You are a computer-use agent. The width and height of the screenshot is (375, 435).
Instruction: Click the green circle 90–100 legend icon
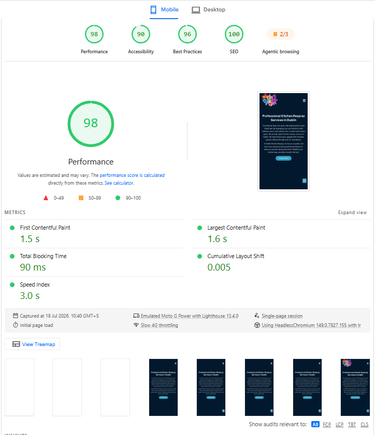tap(118, 198)
